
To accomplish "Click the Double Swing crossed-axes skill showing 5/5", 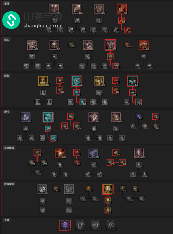I will coord(110,45).
